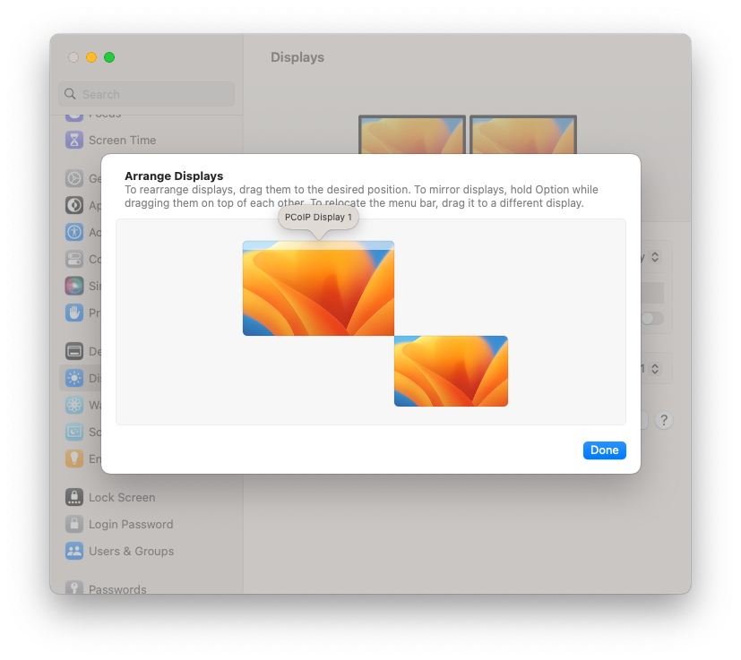This screenshot has height=660, width=741.
Task: Open Login Password icon
Action: (x=74, y=524)
